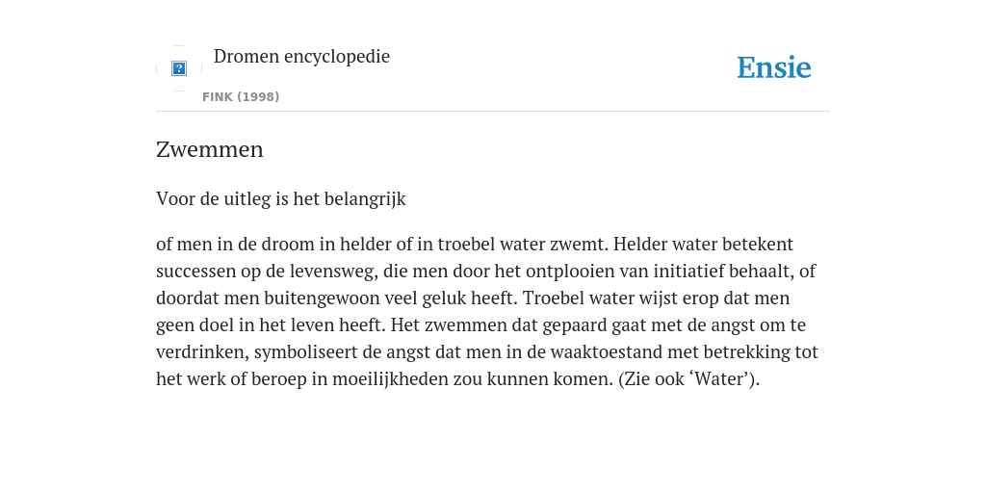Click the line 'Voor de uitleg is het belangrijk'
The height and width of the screenshot is (493, 986).
click(x=281, y=199)
